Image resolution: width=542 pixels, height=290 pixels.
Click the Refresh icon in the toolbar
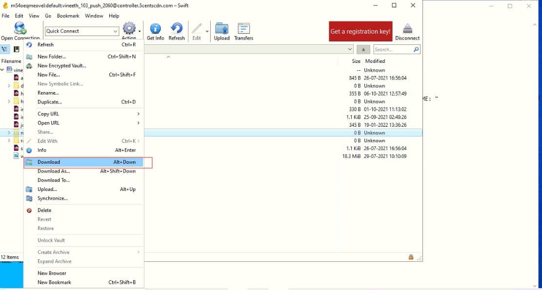[177, 28]
